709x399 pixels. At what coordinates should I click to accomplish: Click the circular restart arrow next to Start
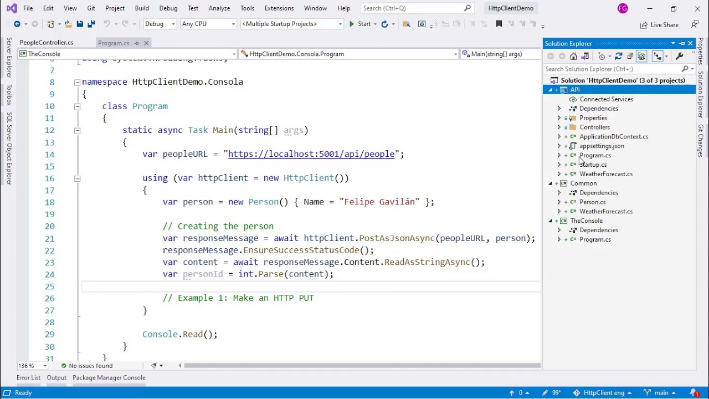[384, 24]
